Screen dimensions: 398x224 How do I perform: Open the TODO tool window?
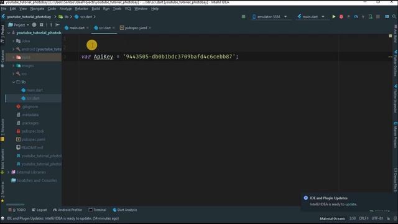17,210
